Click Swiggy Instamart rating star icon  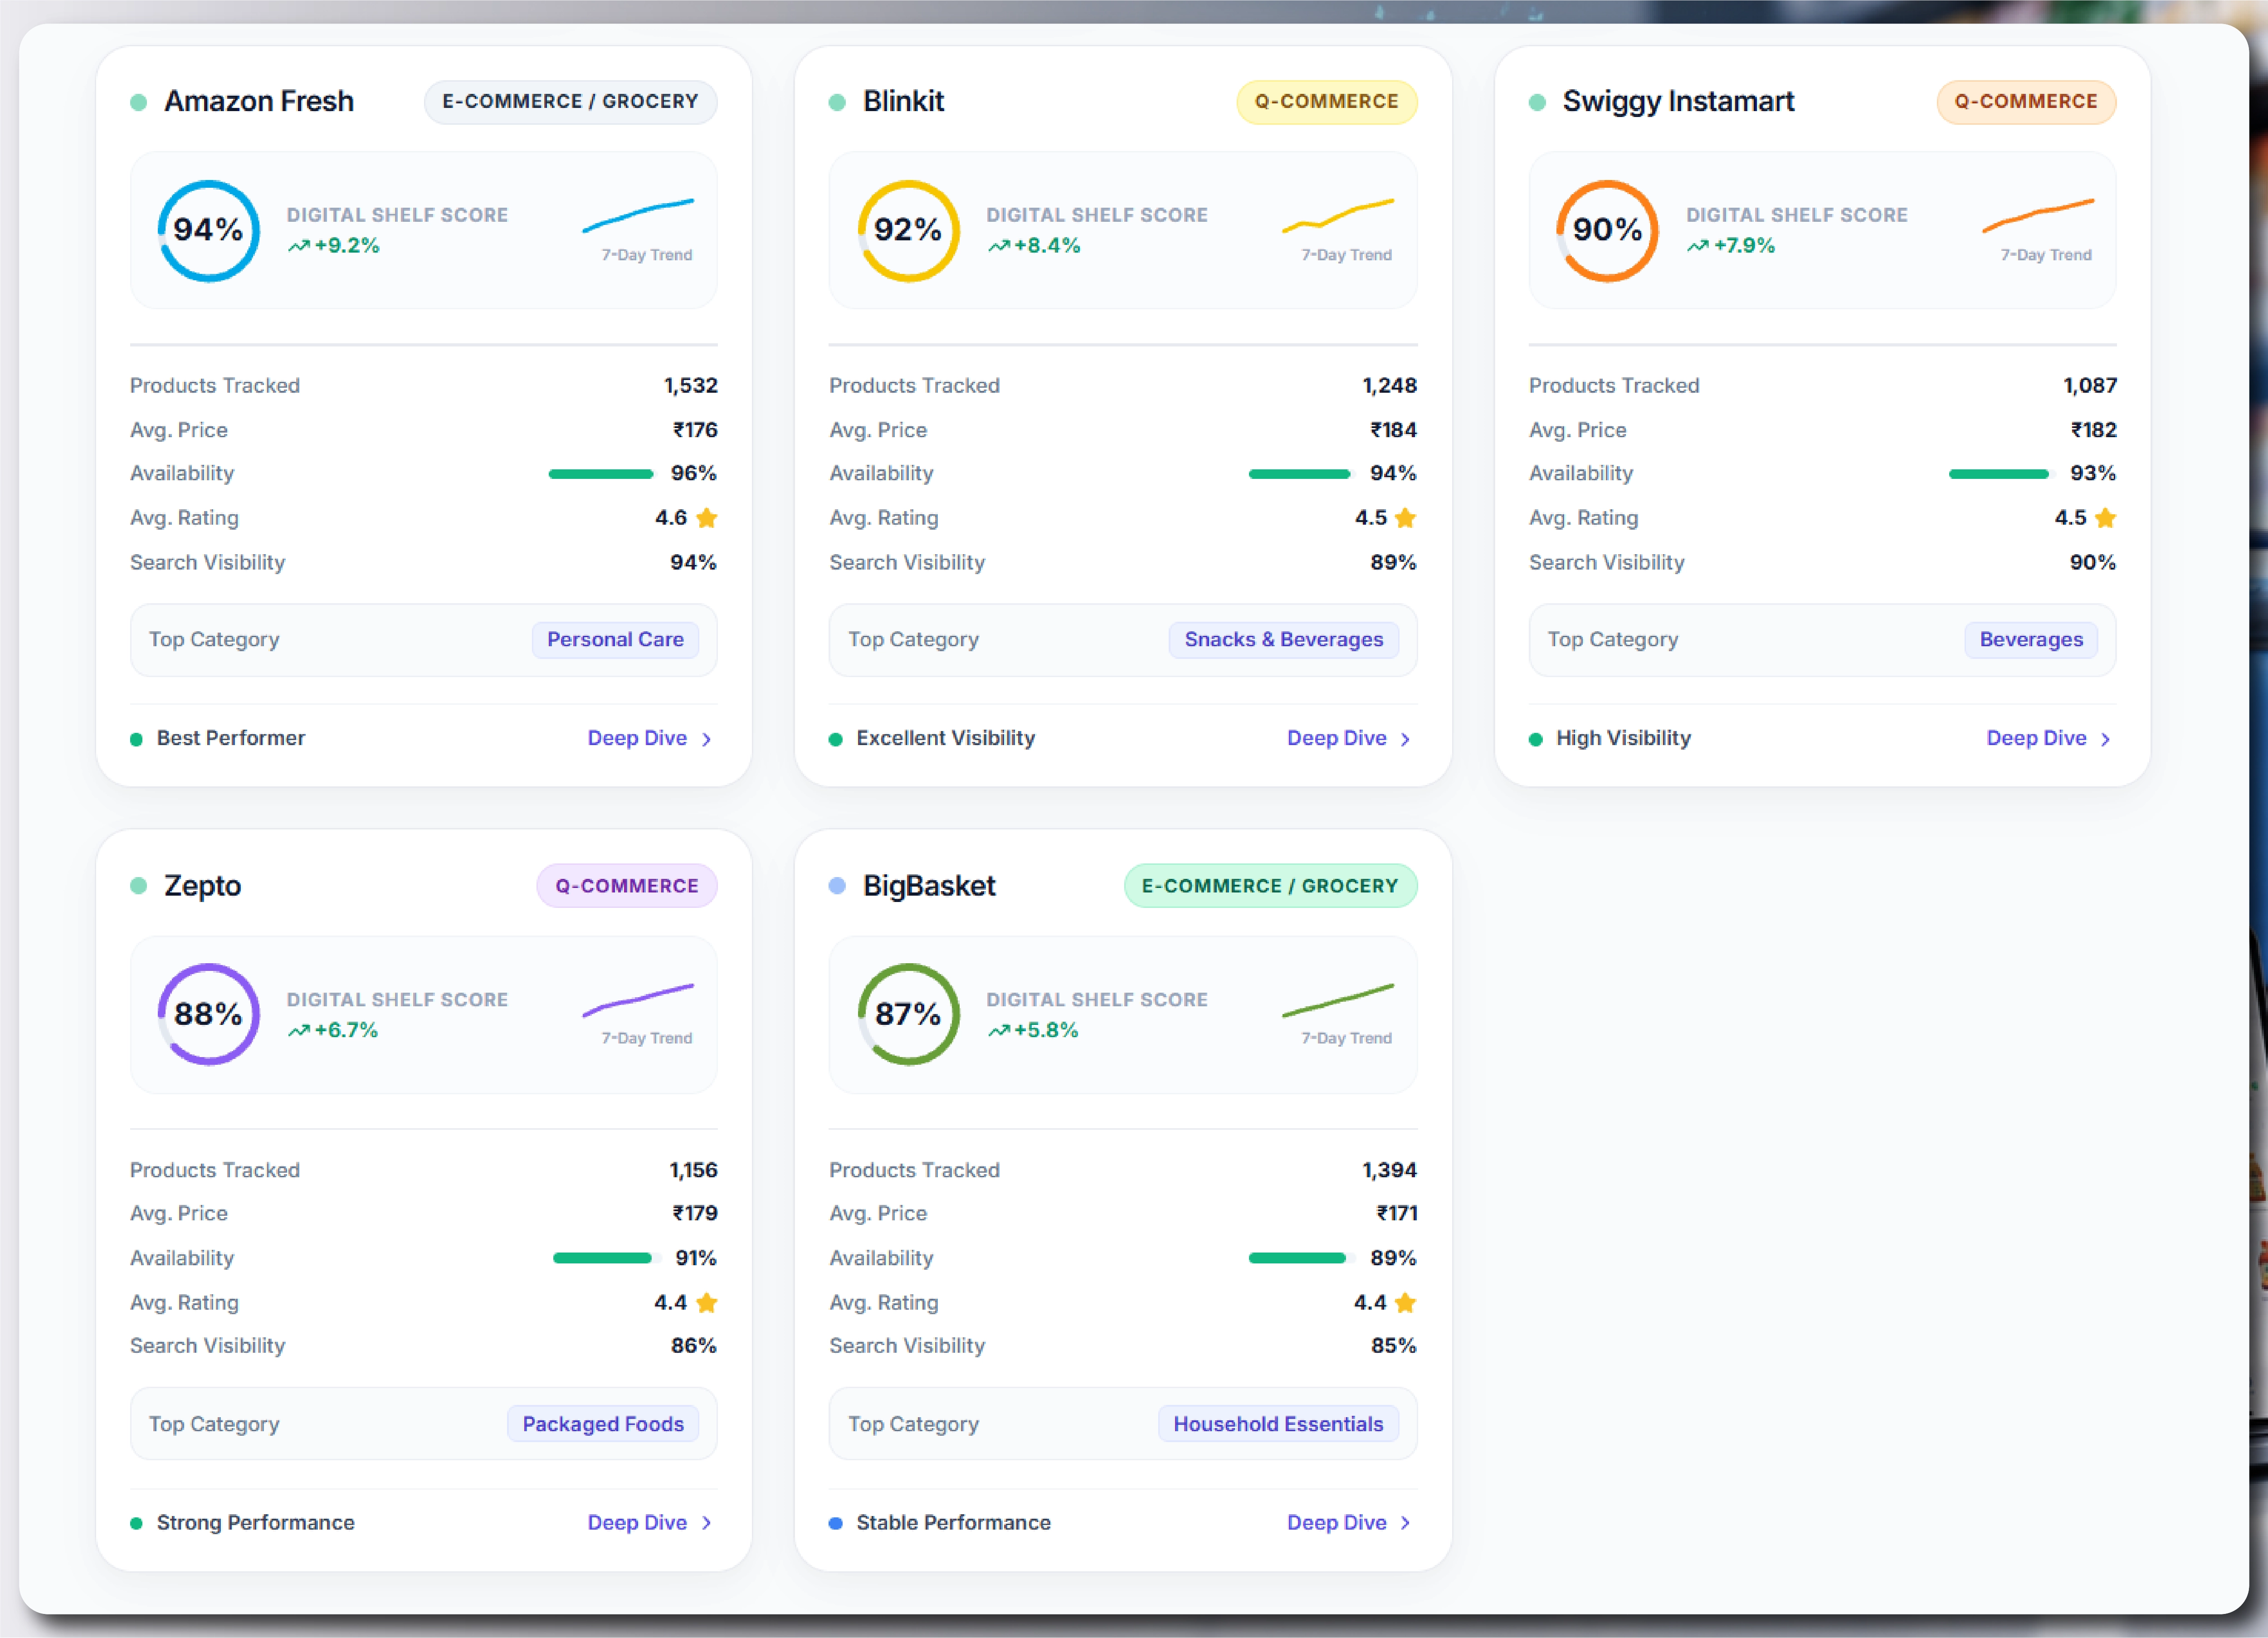tap(2106, 518)
